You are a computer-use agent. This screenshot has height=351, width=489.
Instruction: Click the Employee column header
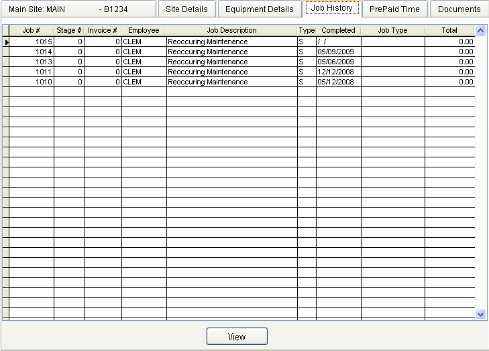click(x=144, y=31)
